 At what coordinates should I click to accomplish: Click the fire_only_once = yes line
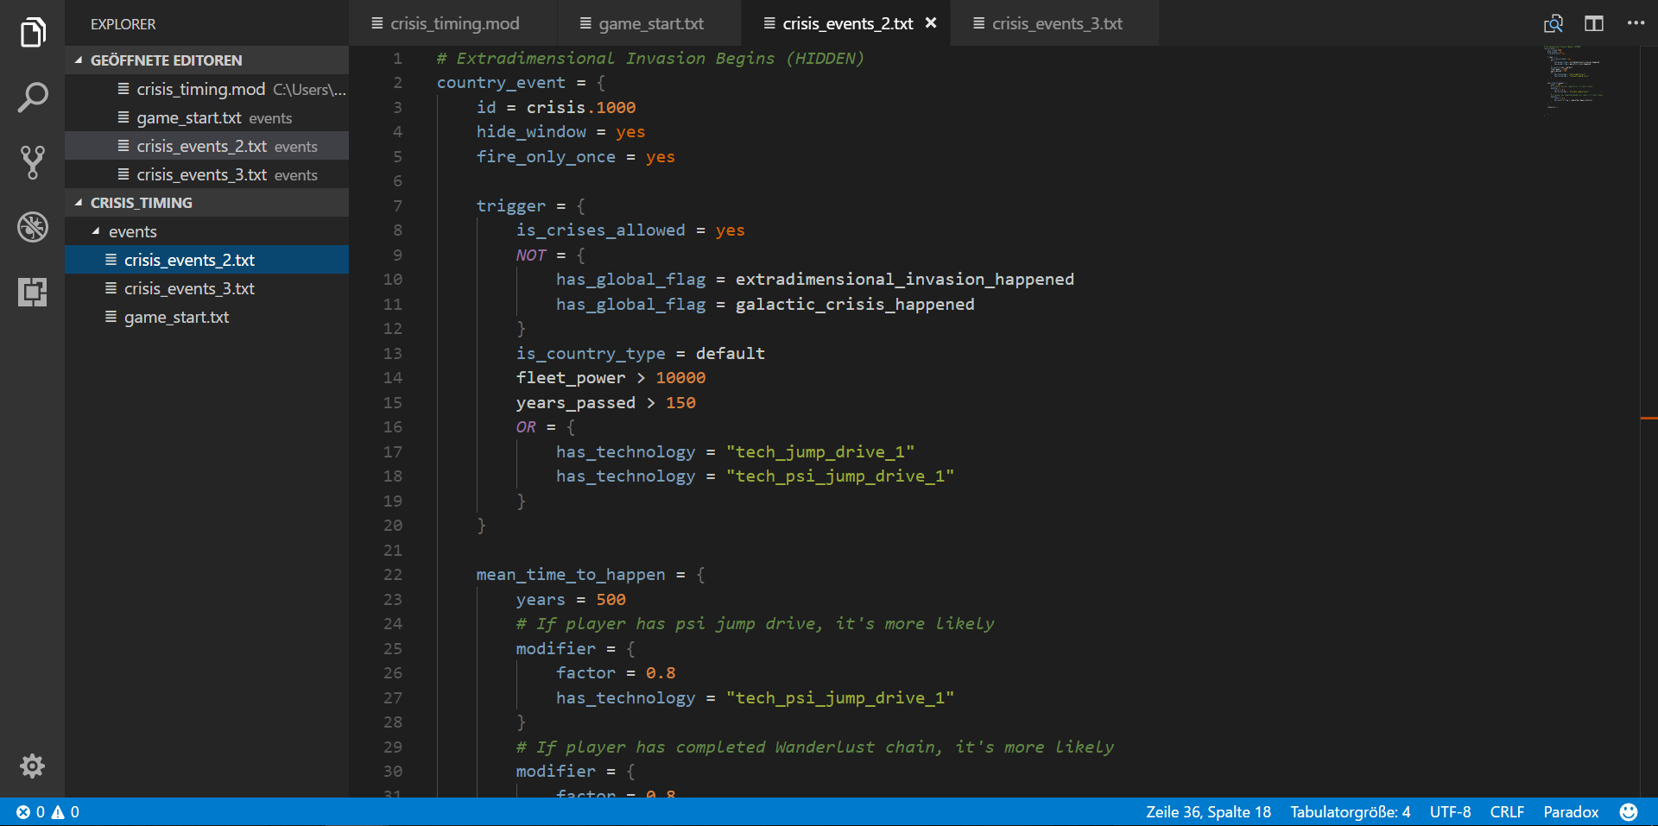[x=576, y=156]
